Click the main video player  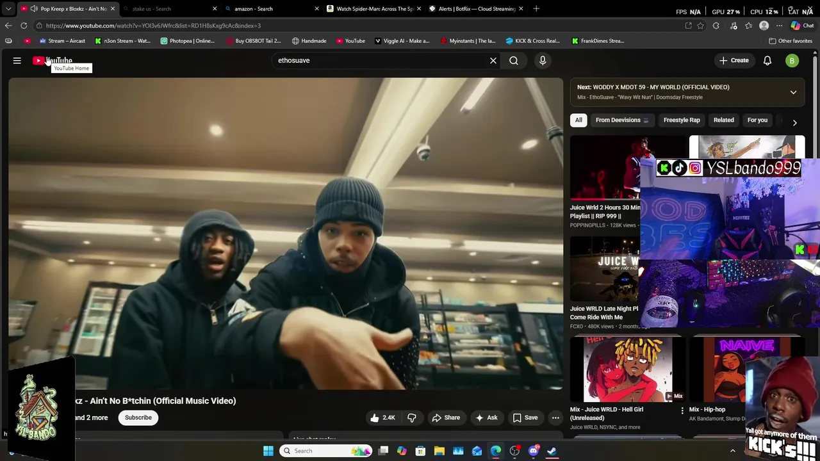(286, 234)
